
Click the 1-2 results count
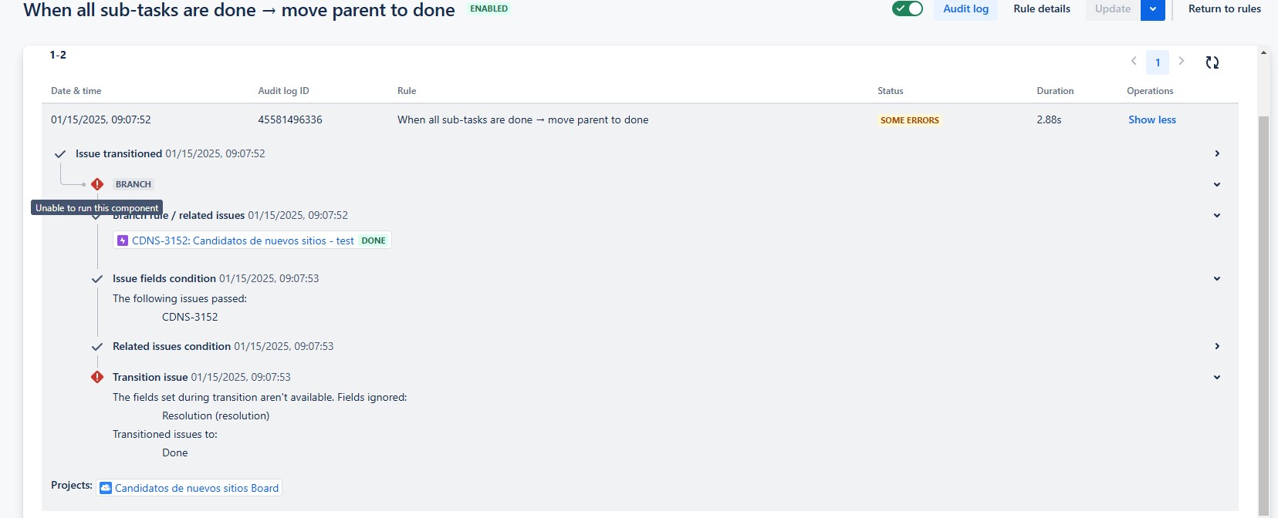[x=58, y=55]
